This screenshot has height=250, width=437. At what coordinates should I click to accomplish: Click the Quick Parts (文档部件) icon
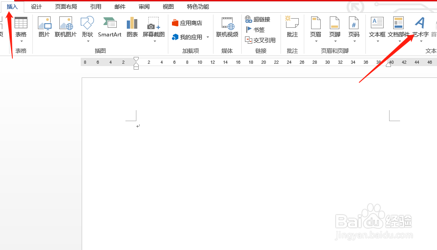398,23
